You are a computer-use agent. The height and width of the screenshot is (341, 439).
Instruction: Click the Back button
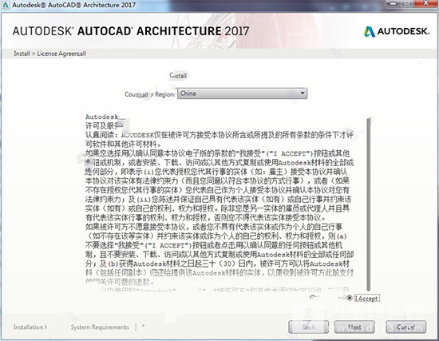coord(309,327)
